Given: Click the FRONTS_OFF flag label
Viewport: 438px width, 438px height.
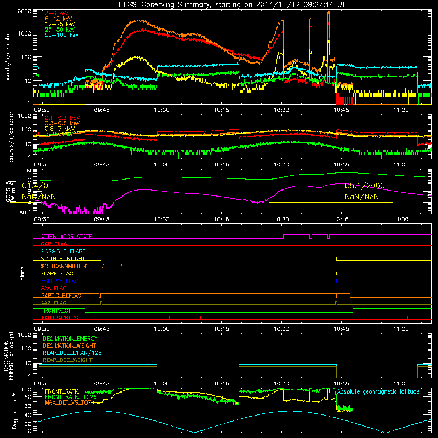Looking at the screenshot, I should (x=57, y=310).
